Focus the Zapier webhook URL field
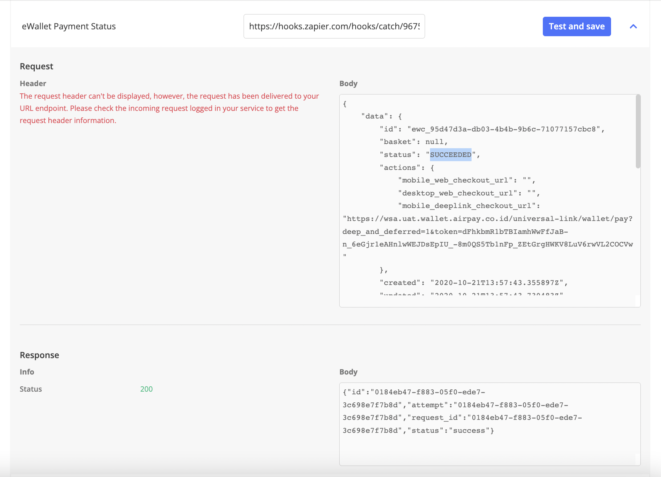 pos(334,26)
